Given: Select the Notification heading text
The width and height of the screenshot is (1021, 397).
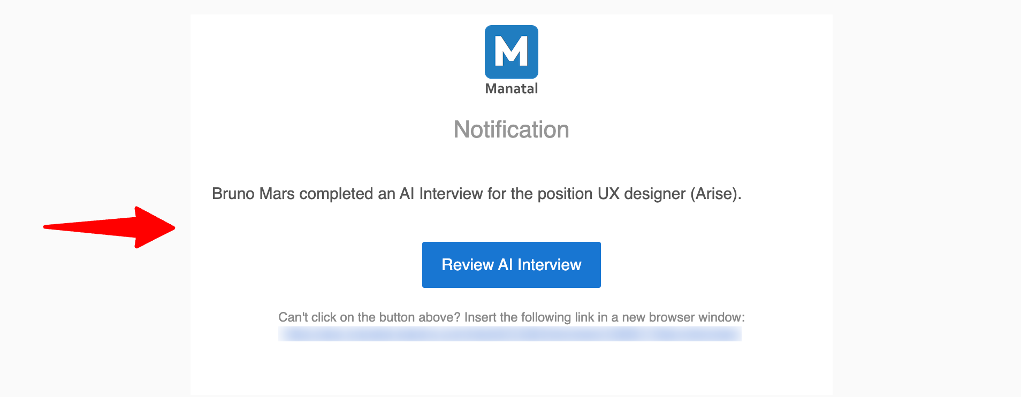Looking at the screenshot, I should click(x=512, y=129).
